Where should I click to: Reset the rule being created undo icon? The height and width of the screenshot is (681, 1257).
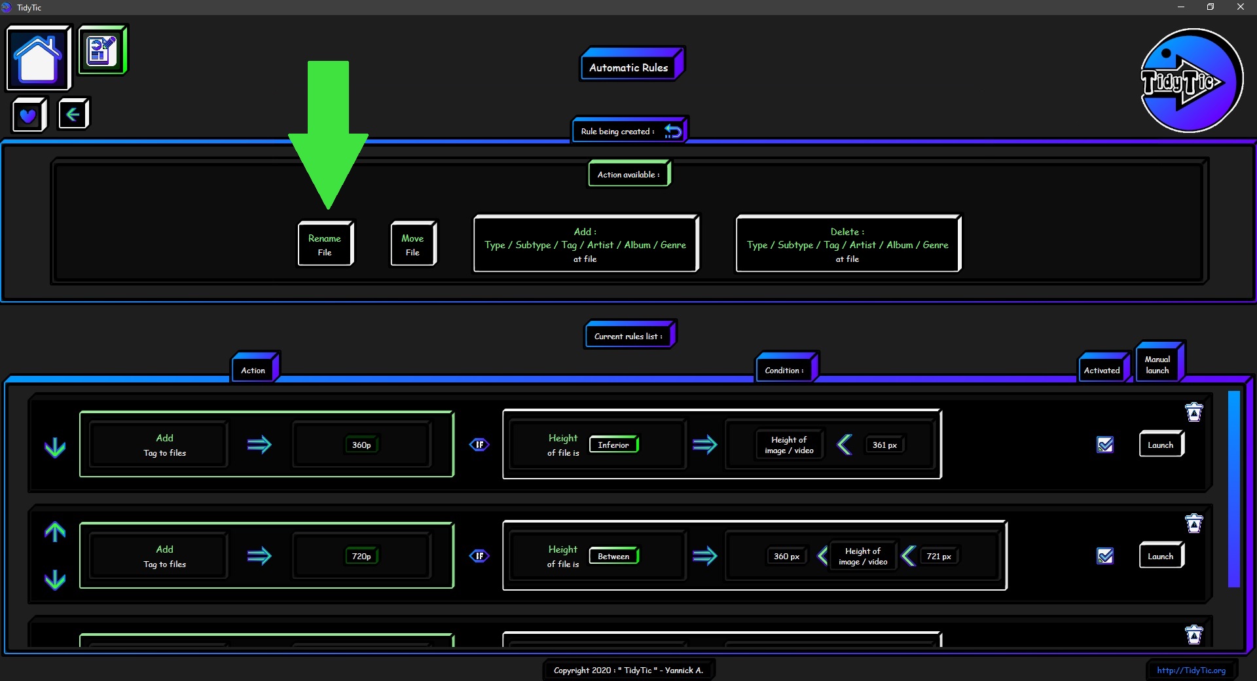pyautogui.click(x=672, y=131)
